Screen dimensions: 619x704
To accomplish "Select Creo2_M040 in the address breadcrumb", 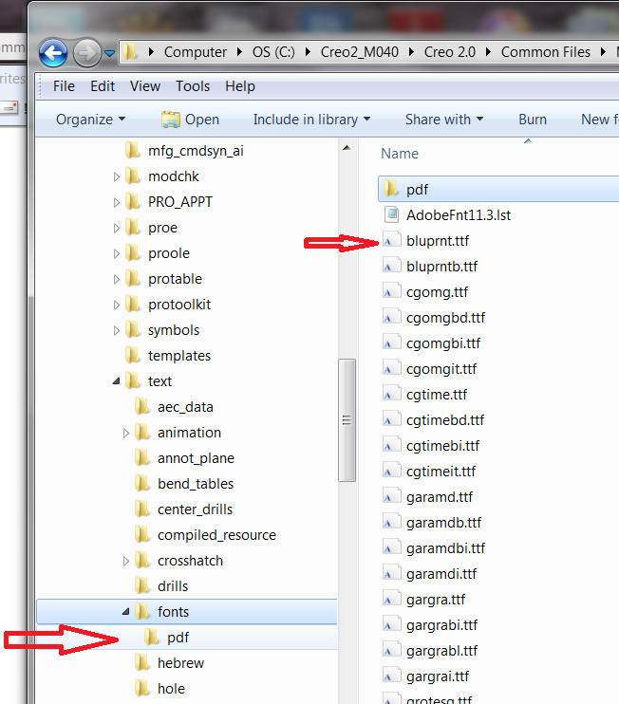I will pyautogui.click(x=360, y=52).
